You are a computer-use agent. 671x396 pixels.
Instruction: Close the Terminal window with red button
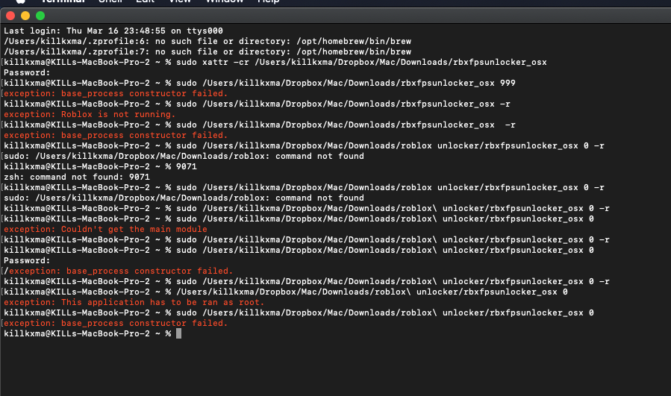10,16
